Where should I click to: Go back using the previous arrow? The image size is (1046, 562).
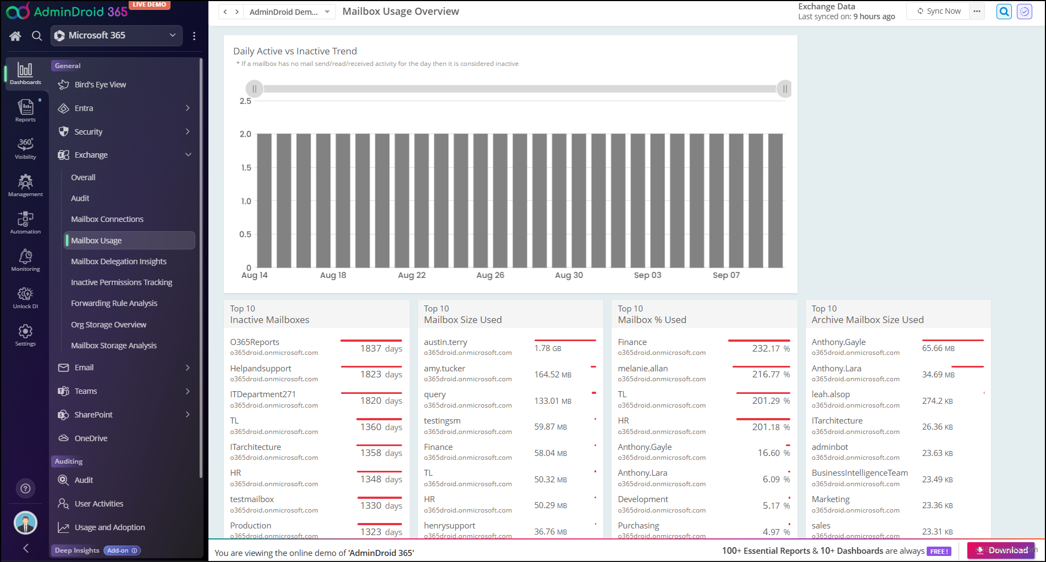pyautogui.click(x=225, y=12)
